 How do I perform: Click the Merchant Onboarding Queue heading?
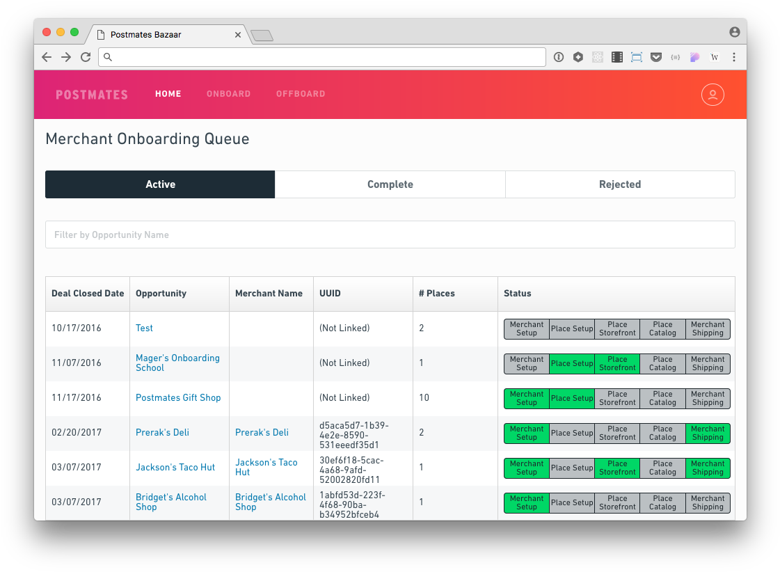point(148,139)
